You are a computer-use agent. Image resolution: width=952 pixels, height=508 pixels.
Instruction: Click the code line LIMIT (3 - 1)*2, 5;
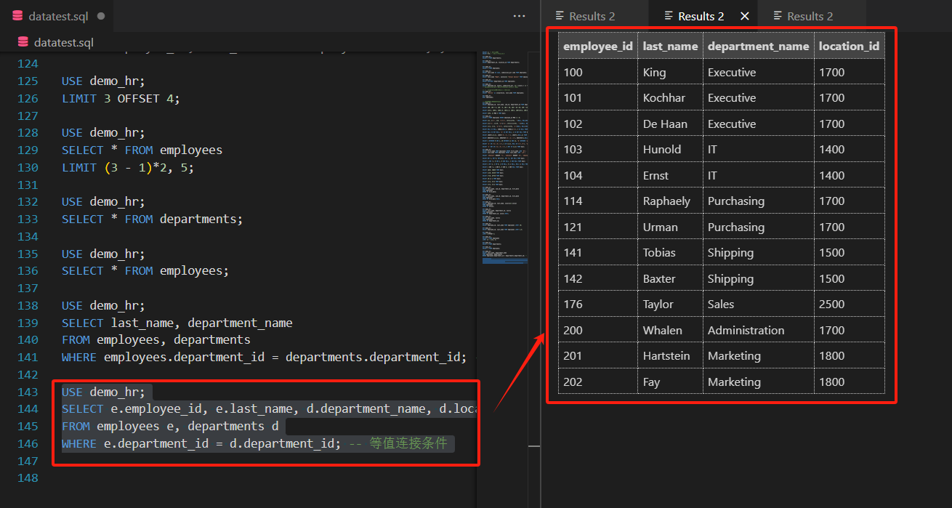tap(127, 167)
